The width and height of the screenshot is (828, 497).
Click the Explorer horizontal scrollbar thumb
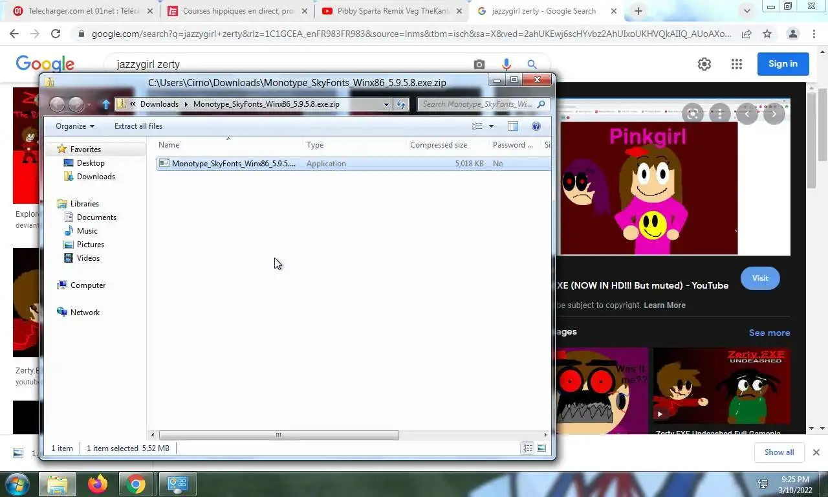point(279,435)
